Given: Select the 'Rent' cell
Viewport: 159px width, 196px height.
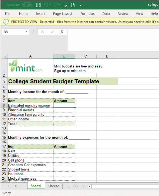Looking at the screenshot, I should [30, 151].
